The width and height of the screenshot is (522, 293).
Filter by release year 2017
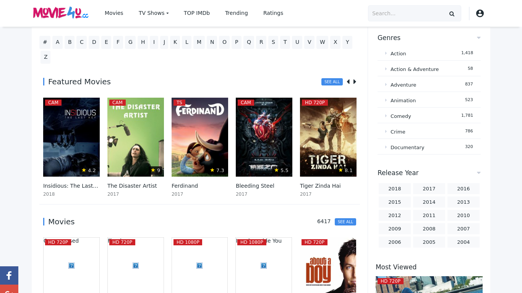tap(429, 188)
